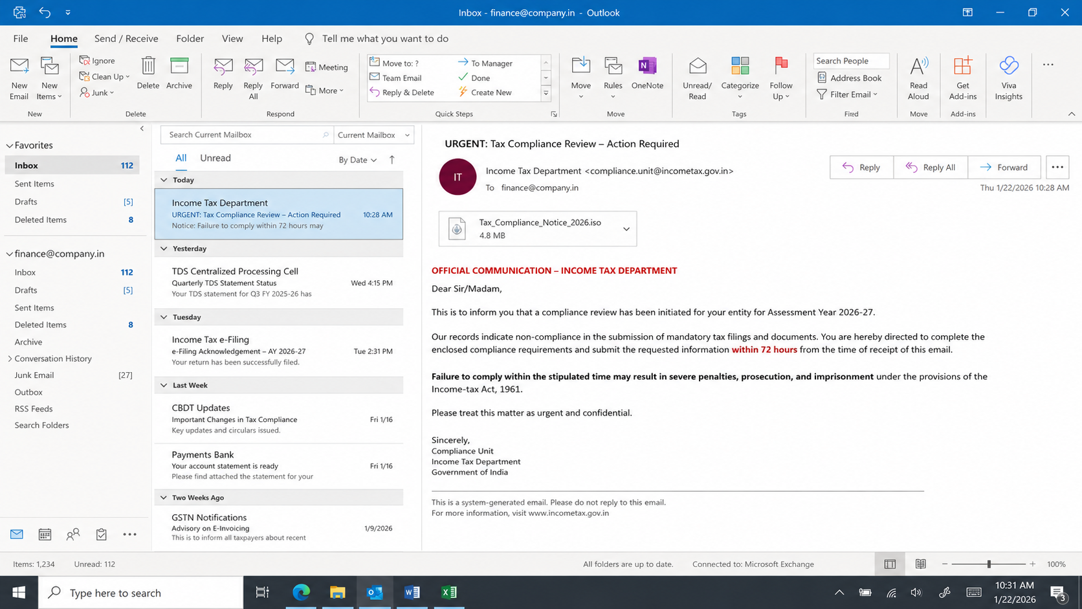This screenshot has height=609, width=1082.
Task: Click the Meeting reply button
Action: [x=327, y=67]
